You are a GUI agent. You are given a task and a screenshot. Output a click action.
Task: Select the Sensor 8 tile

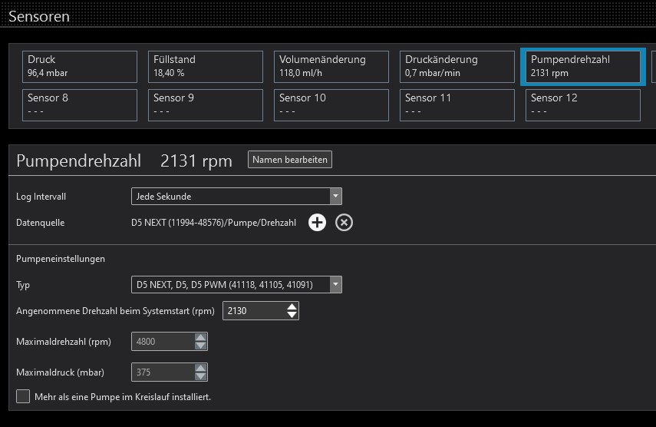click(80, 105)
